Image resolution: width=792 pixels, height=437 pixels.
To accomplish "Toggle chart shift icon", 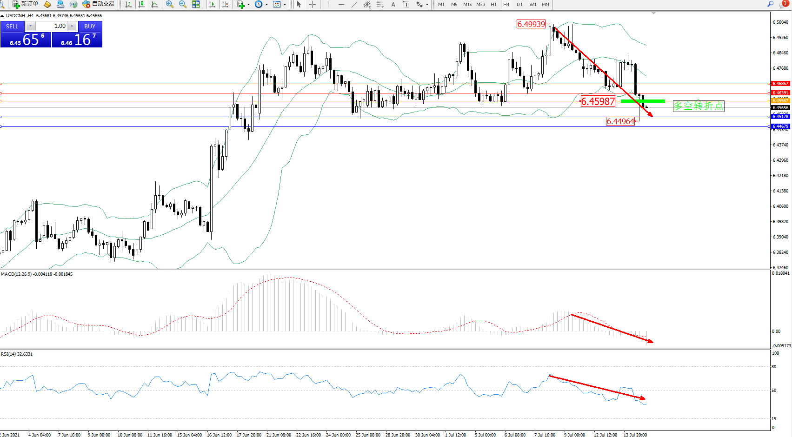I will [x=226, y=4].
